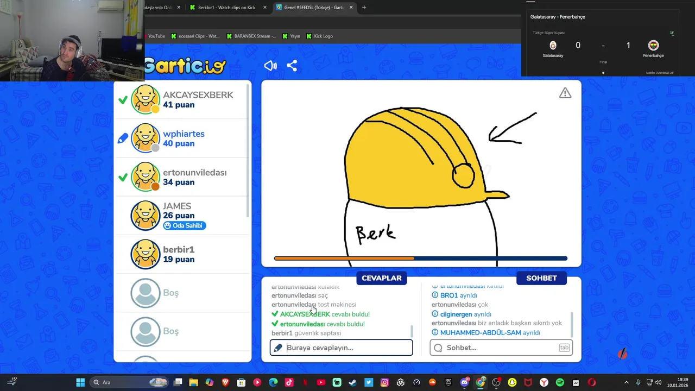Open the YouTube bookmark
This screenshot has height=391, width=695.
[x=155, y=36]
